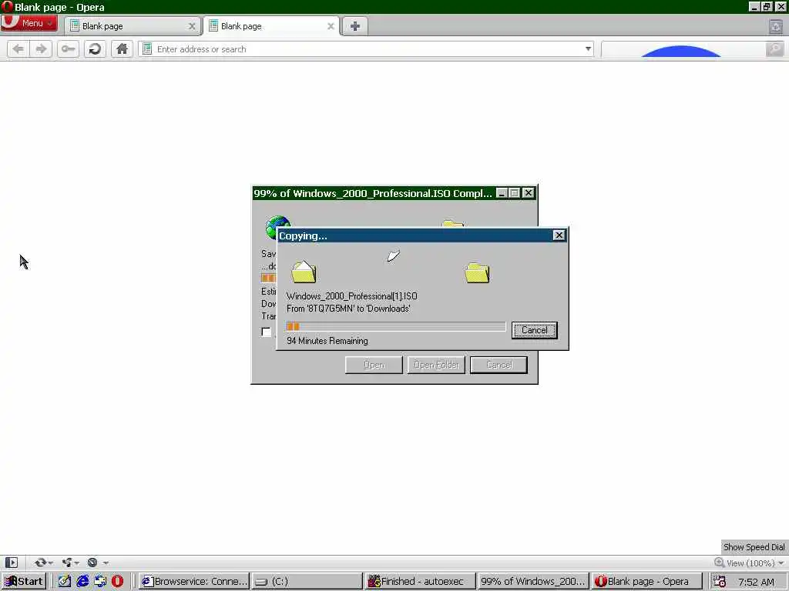Toggle the Opera panel sidebar icon
This screenshot has height=591, width=789.
tap(11, 563)
